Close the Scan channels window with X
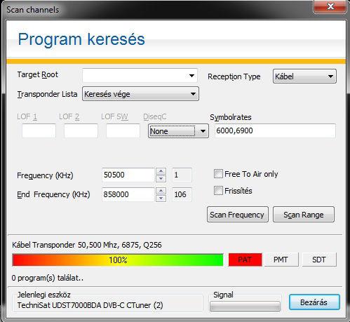The height and width of the screenshot is (322, 350). pos(330,6)
